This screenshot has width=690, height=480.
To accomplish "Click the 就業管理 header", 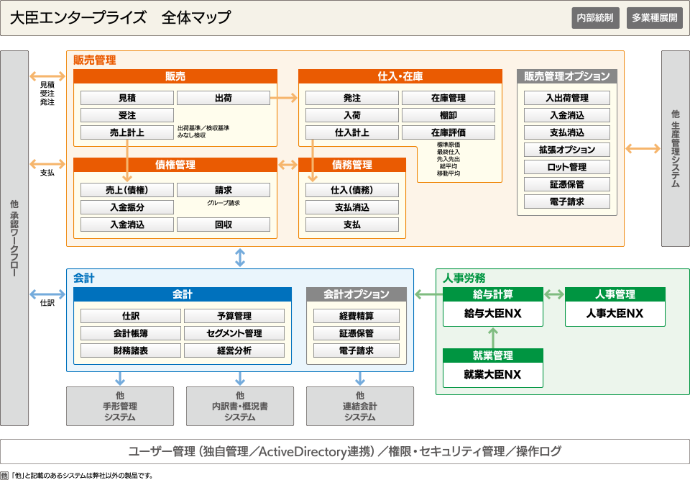I will pyautogui.click(x=493, y=356).
